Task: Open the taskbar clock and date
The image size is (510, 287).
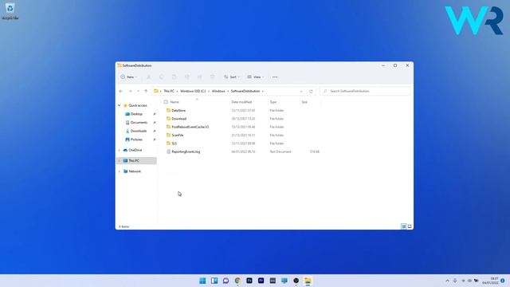Action: [x=491, y=281]
